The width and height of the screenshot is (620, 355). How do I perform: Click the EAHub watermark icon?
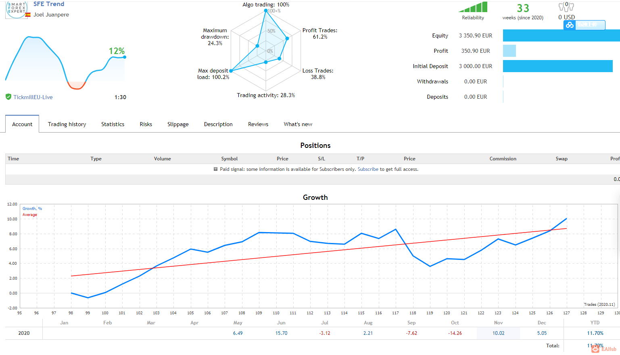[x=595, y=349]
